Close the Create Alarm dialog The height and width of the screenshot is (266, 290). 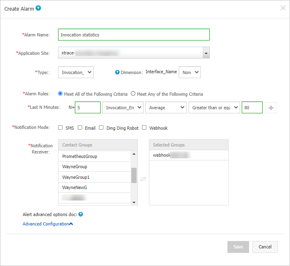(283, 8)
